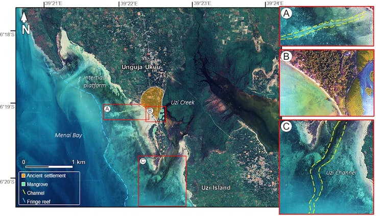Click the Uzi Creek label
The image size is (385, 216).
[182, 102]
